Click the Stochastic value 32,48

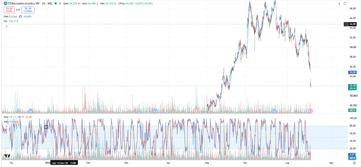click(x=28, y=117)
